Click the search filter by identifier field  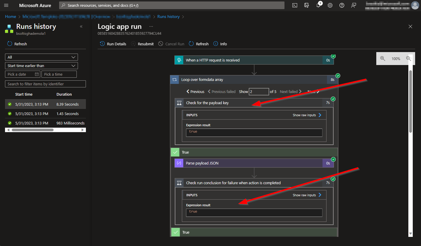45,84
